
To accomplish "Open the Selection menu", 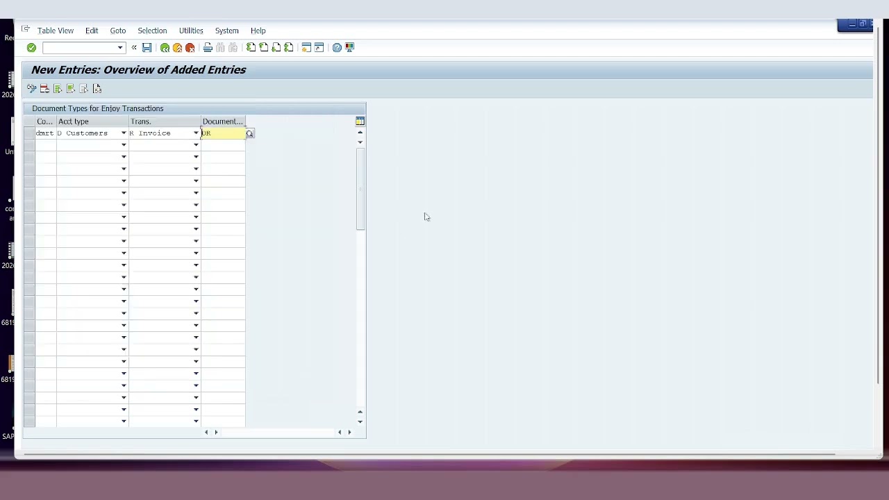I will (152, 31).
